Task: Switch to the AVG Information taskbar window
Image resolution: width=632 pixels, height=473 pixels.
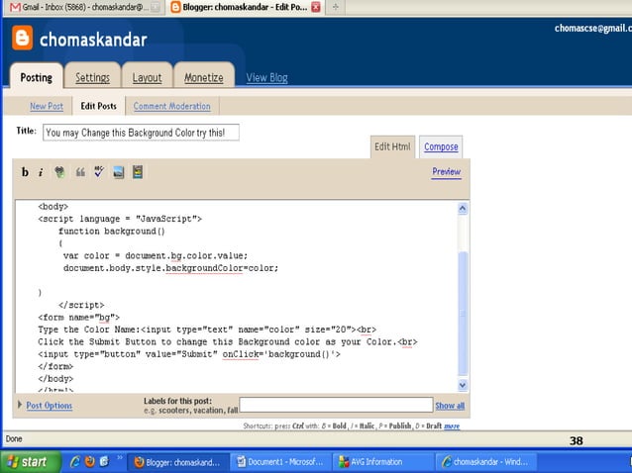Action: coord(383,462)
